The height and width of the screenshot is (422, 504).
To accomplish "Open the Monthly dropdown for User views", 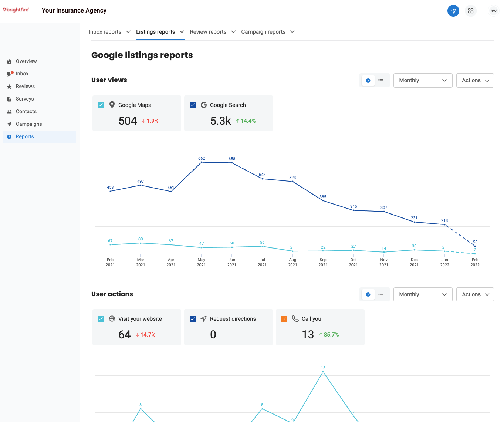I will pyautogui.click(x=423, y=80).
